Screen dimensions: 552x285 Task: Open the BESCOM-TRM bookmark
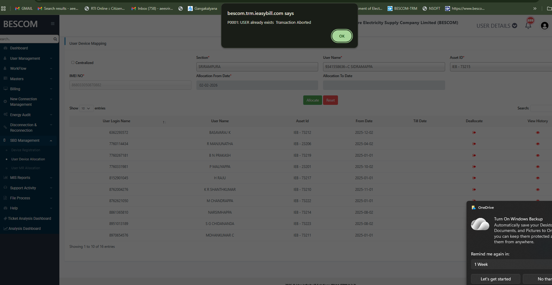click(402, 9)
